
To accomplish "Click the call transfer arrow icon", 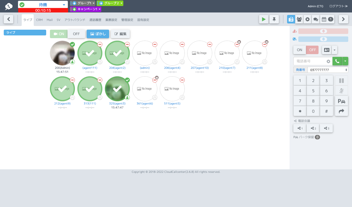I will click(342, 111).
